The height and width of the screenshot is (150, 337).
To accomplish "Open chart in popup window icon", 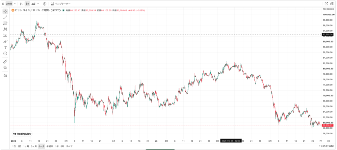I will pyautogui.click(x=326, y=4).
